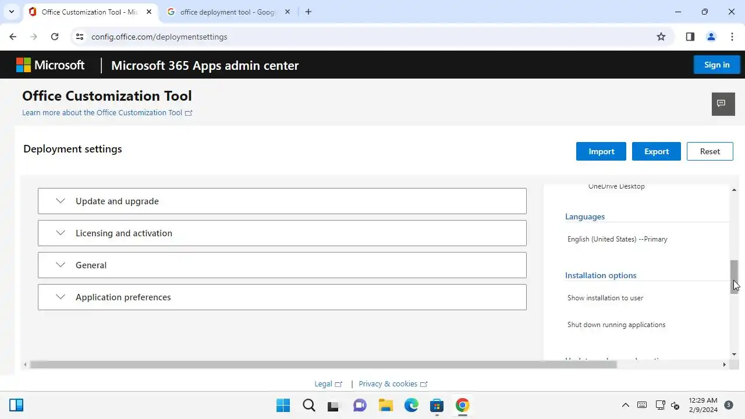Open the tab search dropdown arrow
Viewport: 745px width, 419px height.
pos(11,12)
